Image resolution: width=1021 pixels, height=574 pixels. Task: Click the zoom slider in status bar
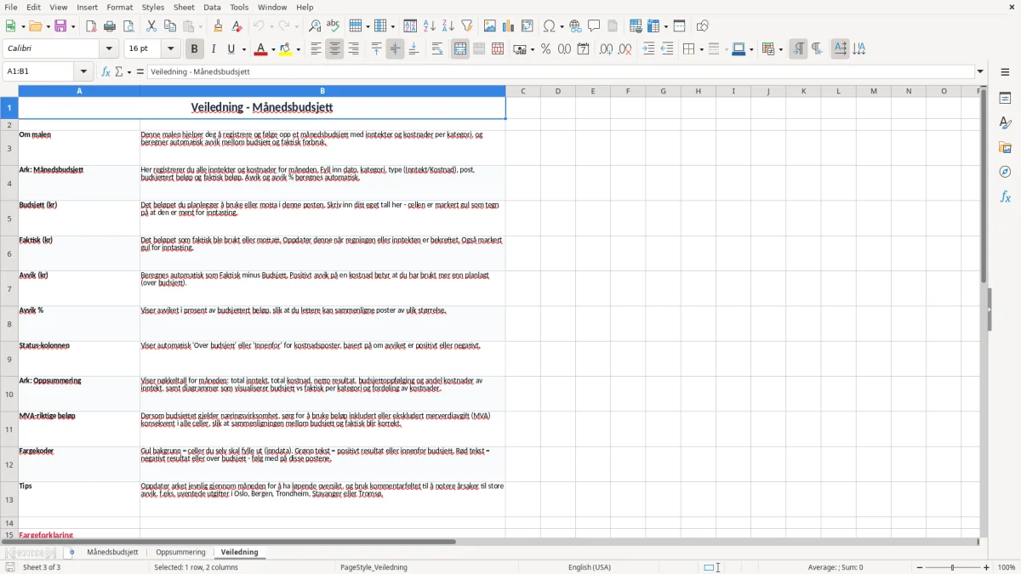pyautogui.click(x=952, y=567)
